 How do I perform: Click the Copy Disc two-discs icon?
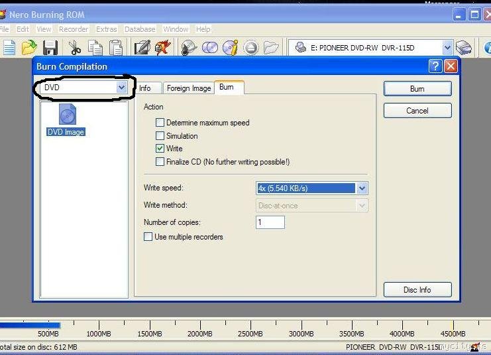(x=210, y=48)
